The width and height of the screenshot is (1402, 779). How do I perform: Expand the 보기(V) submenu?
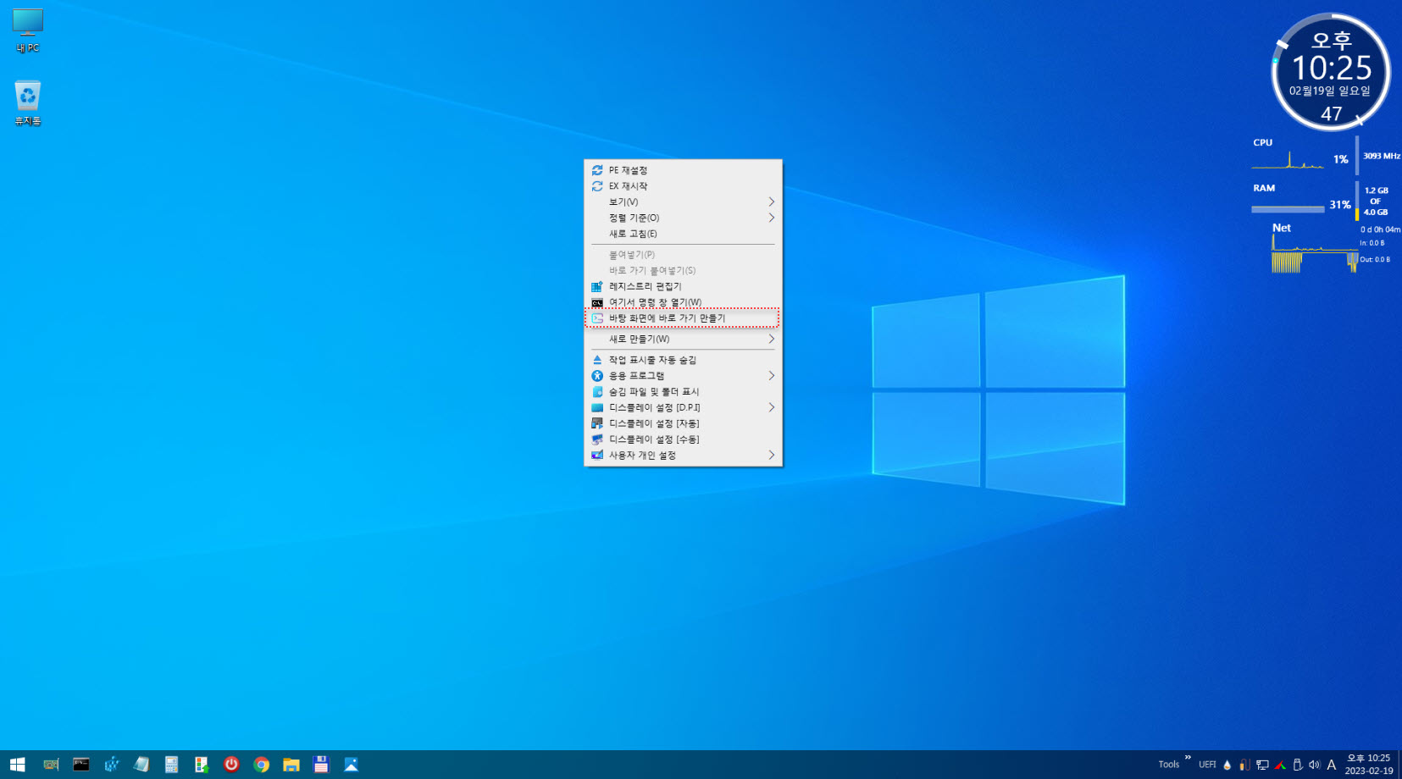click(x=683, y=202)
